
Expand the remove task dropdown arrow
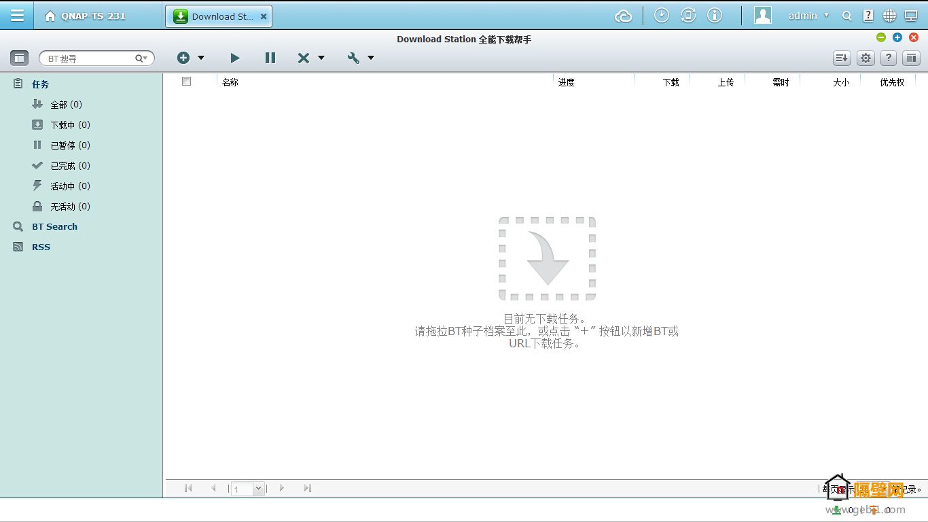tap(321, 58)
